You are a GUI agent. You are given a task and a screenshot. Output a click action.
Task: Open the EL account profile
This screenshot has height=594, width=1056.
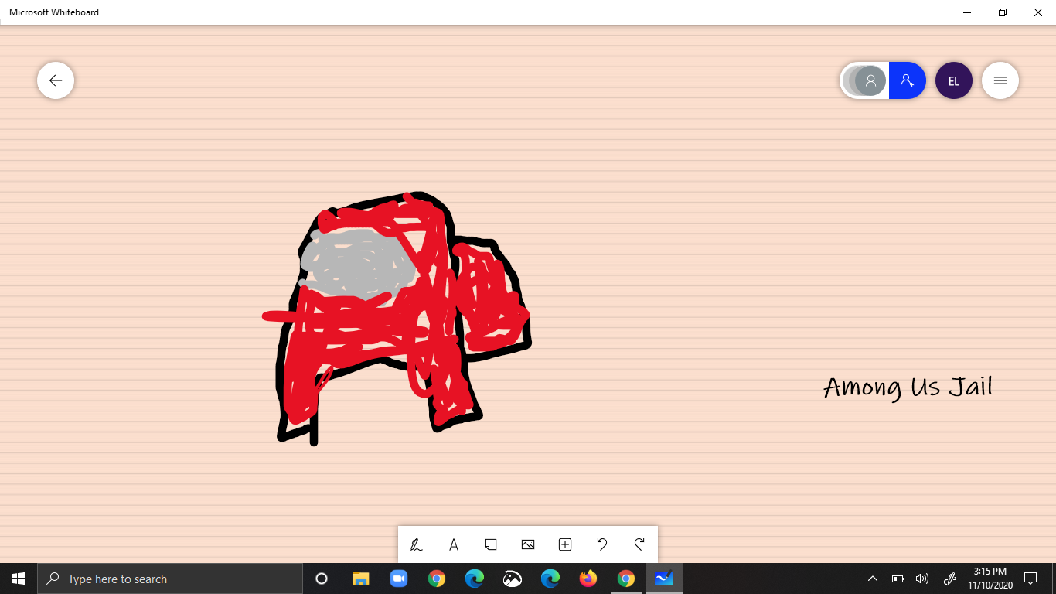pyautogui.click(x=954, y=80)
